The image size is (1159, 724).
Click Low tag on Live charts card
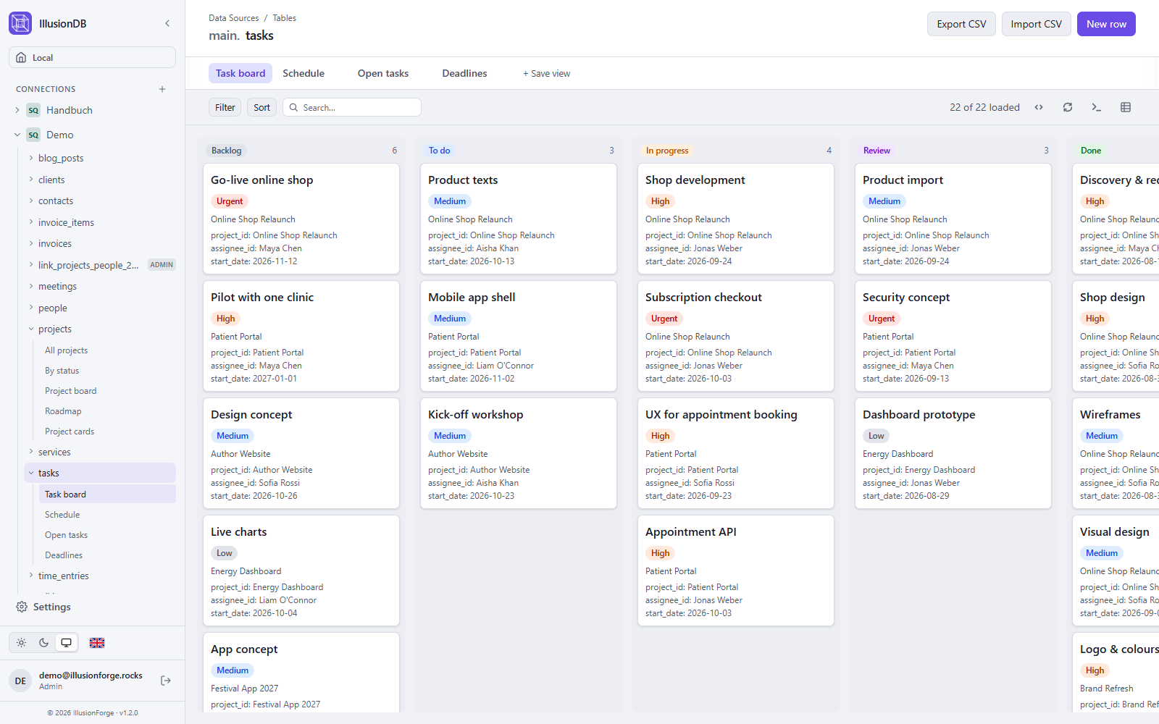tap(225, 553)
